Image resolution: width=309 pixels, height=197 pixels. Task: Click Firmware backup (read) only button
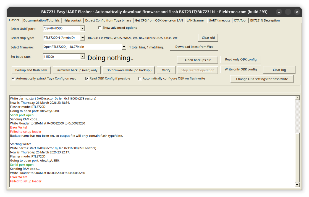(x=77, y=70)
